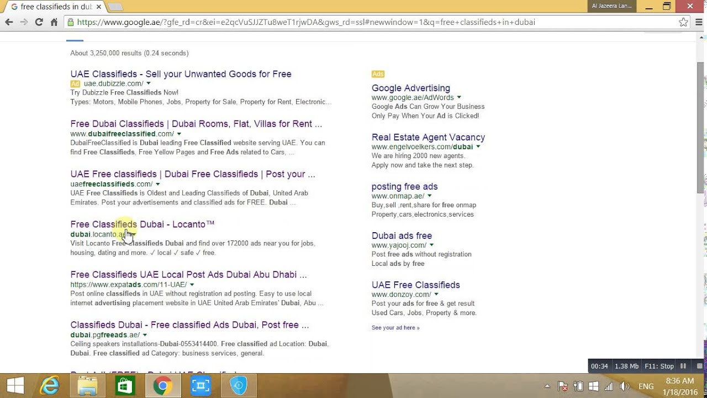Click the 'Ad' badge beside uae.dubizzle.com
This screenshot has width=707, height=398.
(x=75, y=84)
